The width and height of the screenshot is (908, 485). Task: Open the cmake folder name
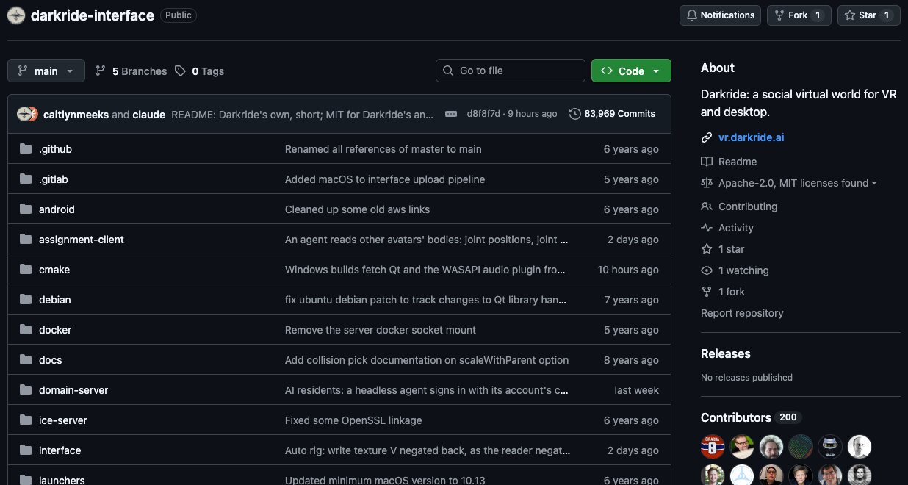[x=54, y=270]
